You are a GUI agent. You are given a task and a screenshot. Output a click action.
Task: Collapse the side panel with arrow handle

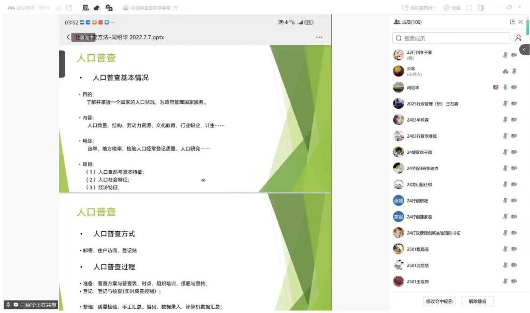(x=524, y=49)
